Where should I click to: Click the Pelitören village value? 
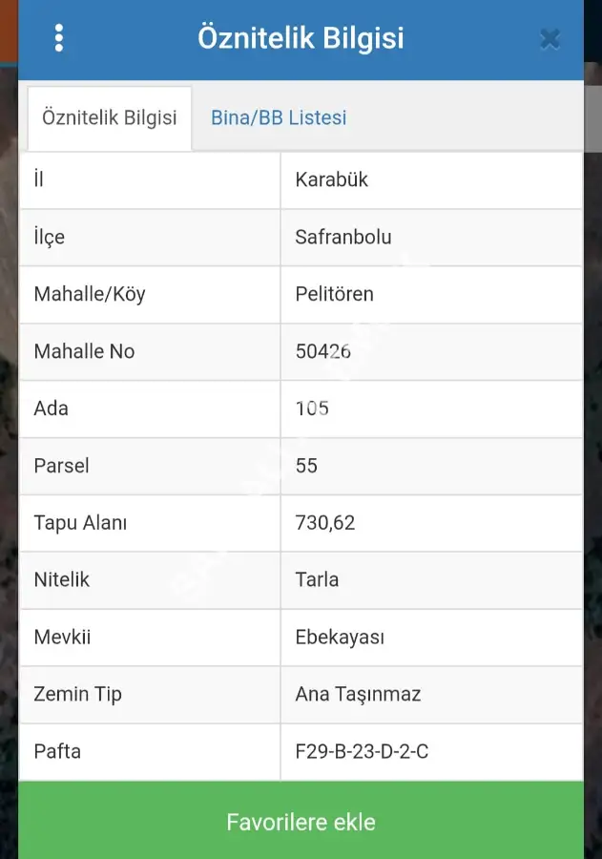click(x=334, y=294)
